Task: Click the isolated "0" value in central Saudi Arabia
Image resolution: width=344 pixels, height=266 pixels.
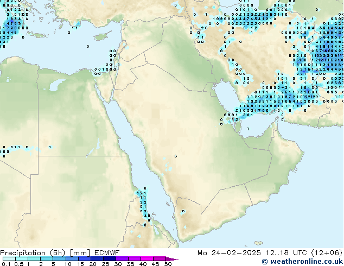Action: 176,156
